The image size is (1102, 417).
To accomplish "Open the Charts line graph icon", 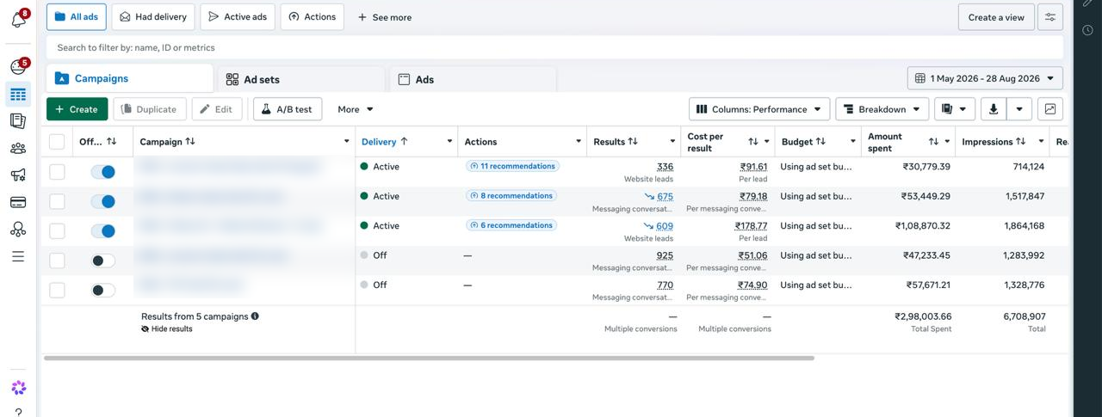I will coord(1050,109).
